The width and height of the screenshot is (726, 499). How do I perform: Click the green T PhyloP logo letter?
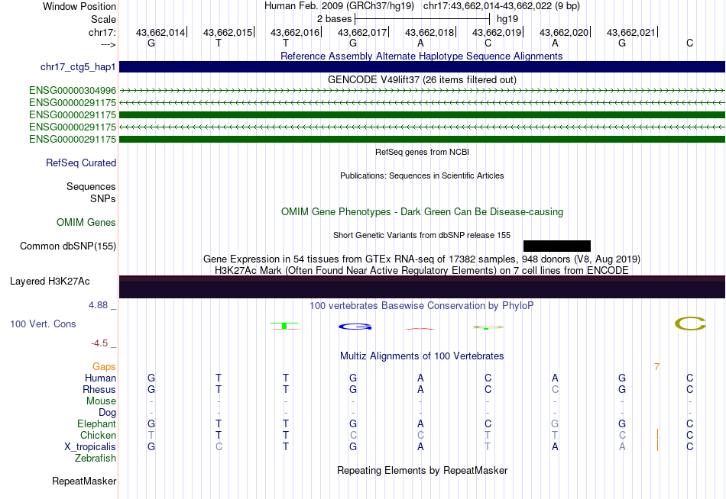click(x=285, y=326)
